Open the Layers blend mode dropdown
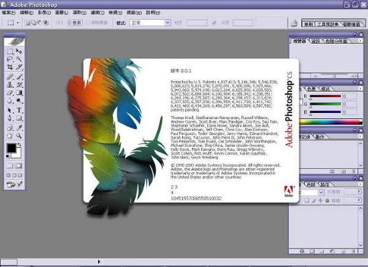 321,192
